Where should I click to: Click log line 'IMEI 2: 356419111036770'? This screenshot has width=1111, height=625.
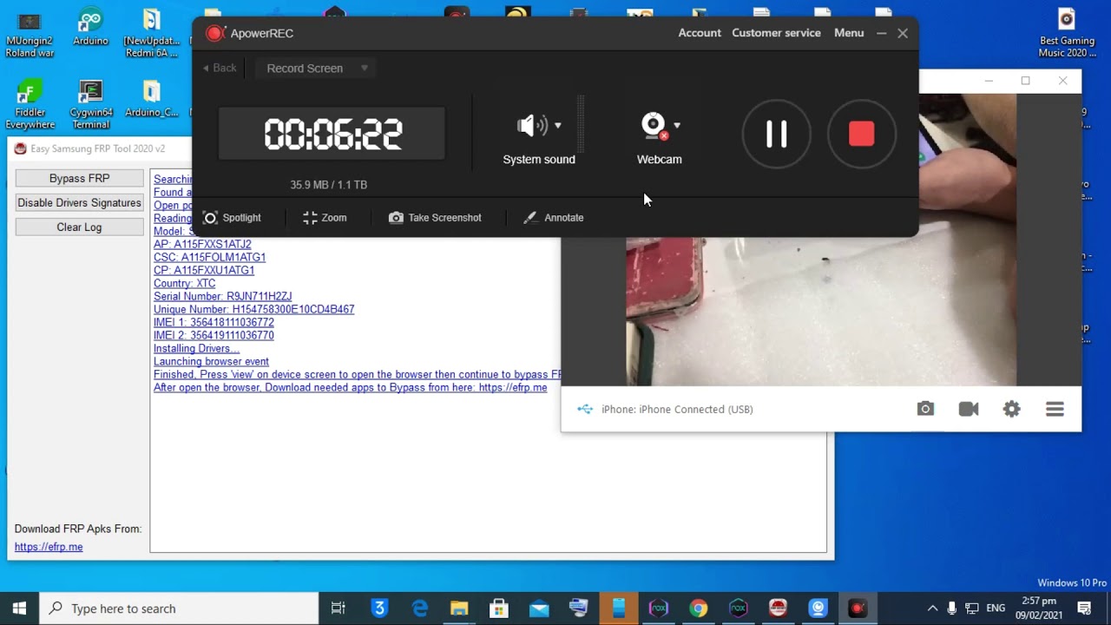click(x=214, y=335)
